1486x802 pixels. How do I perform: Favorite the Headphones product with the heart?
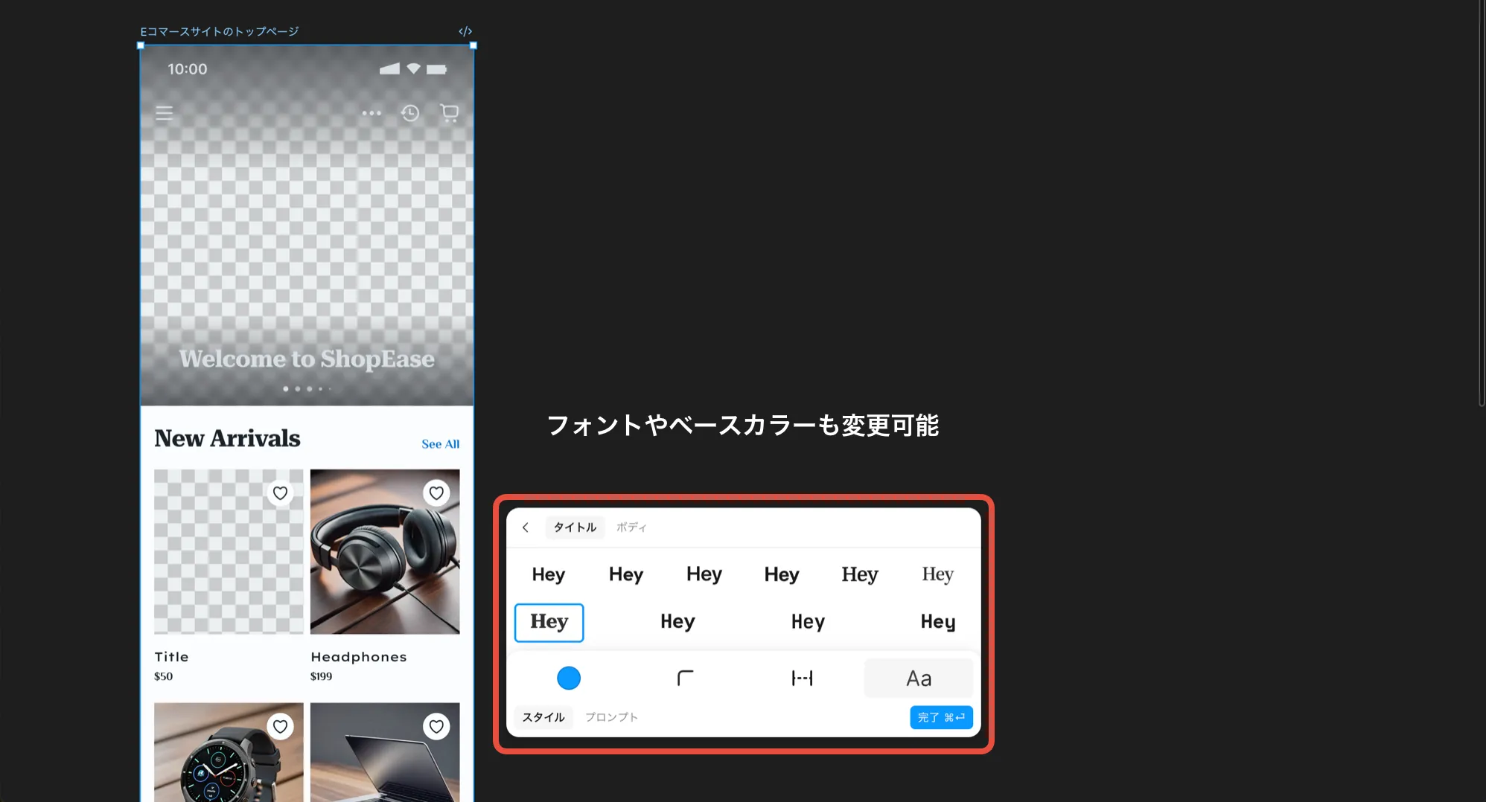point(436,493)
